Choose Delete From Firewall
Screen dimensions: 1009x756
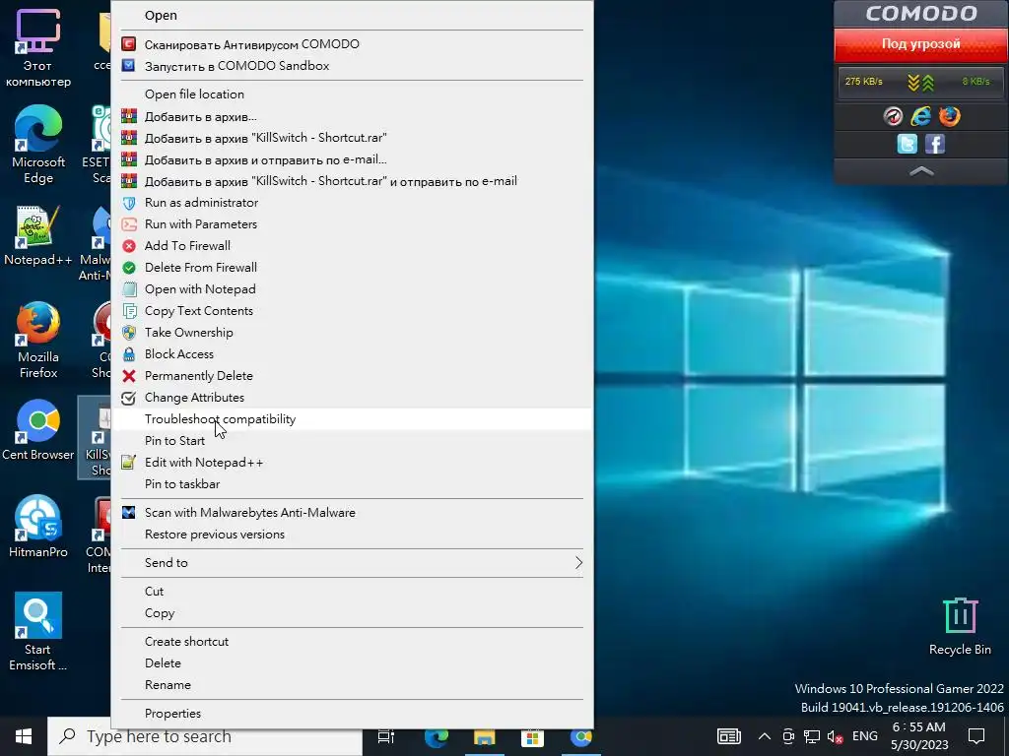[352, 268]
